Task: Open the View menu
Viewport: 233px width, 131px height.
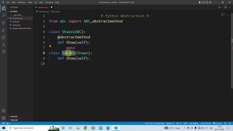Action: coord(30,2)
